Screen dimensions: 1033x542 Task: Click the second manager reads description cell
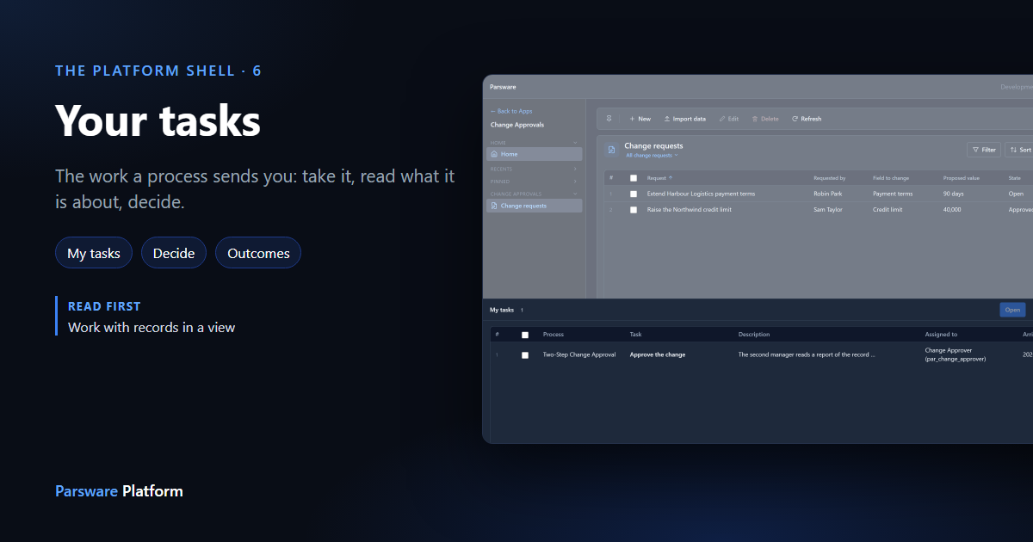click(x=807, y=354)
